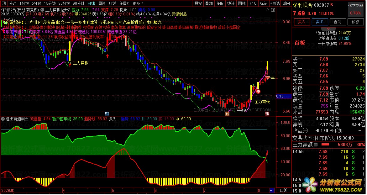Open the 多周期 multi-period view
367x195 pixels.
click(124, 3)
